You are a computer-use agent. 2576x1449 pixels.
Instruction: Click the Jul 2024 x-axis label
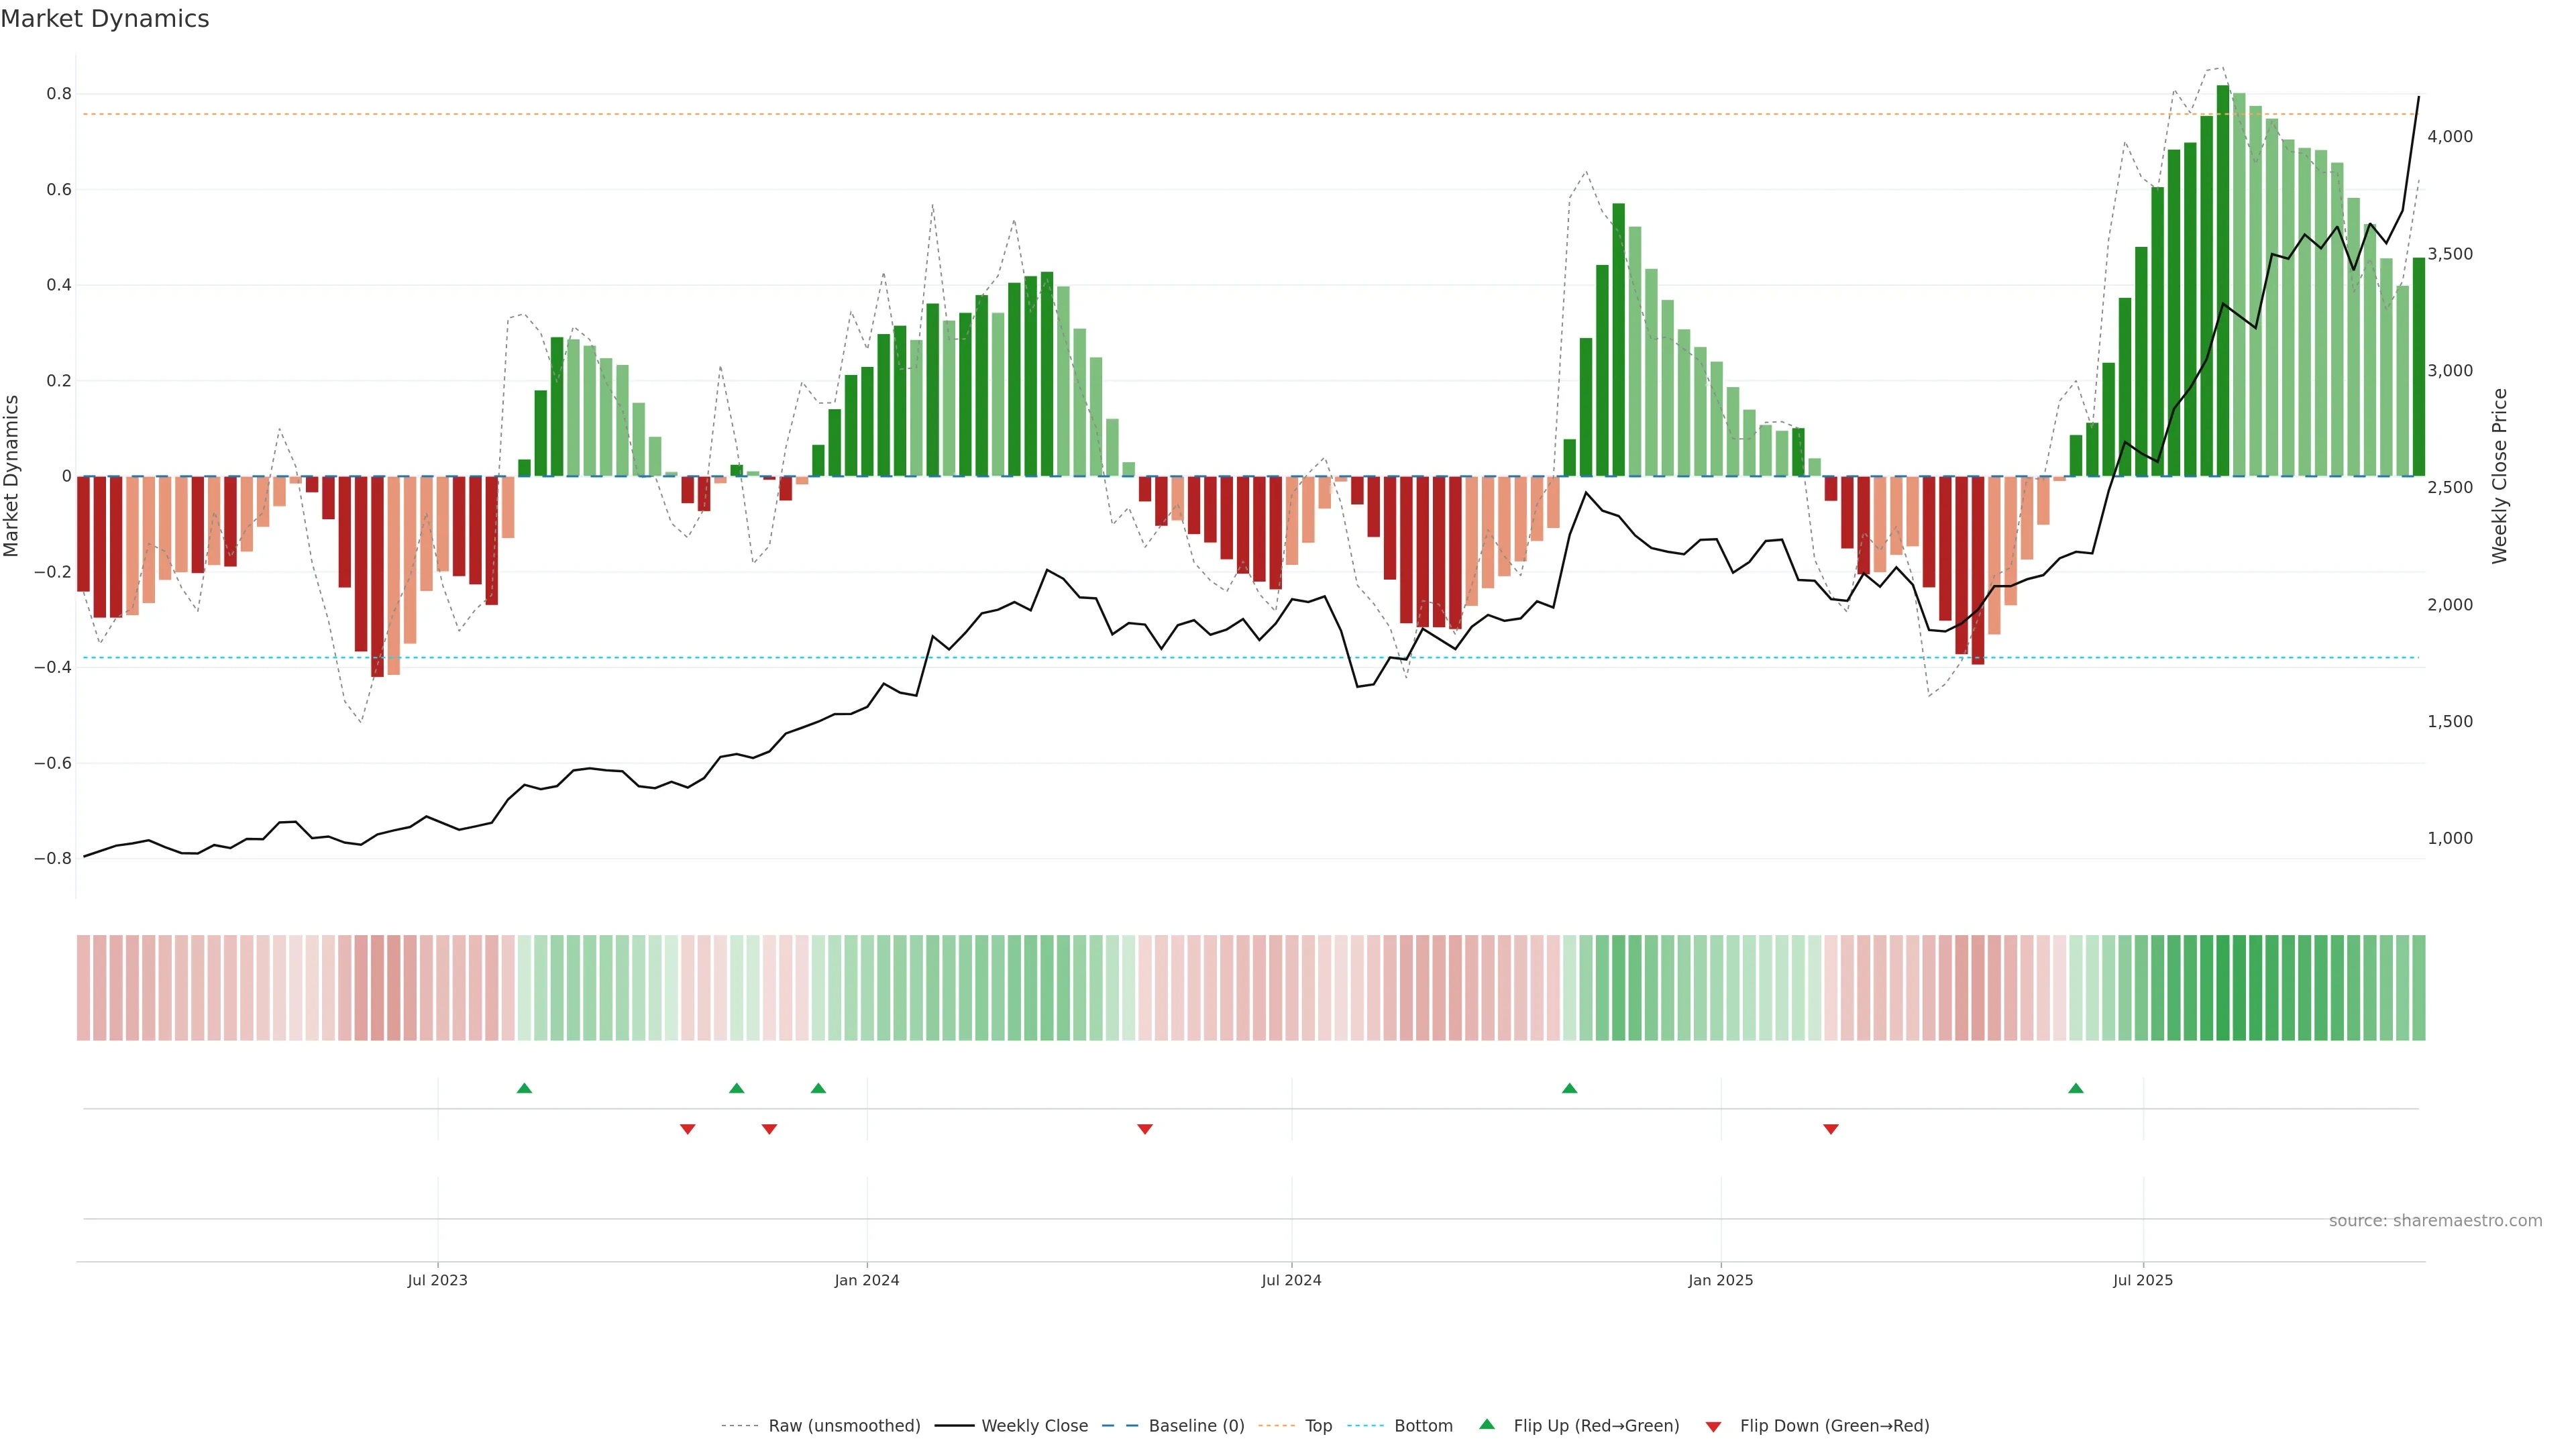click(x=1291, y=1280)
